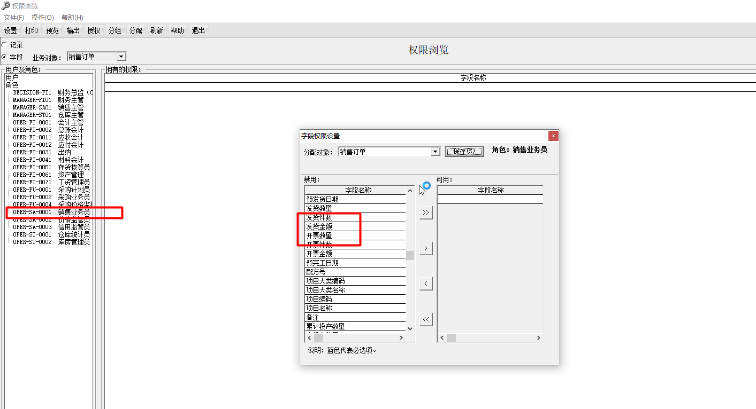Screen dimensions: 756x409
Task: Select 发货数量 in the 禁用 list
Action: click(355, 208)
